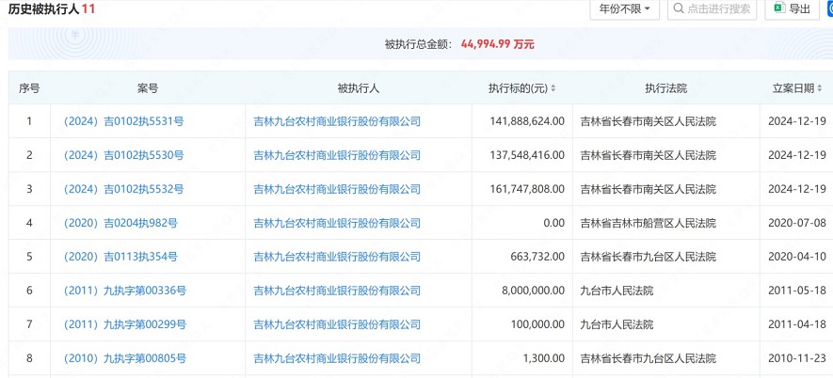Click the 序号 column header

click(x=29, y=88)
